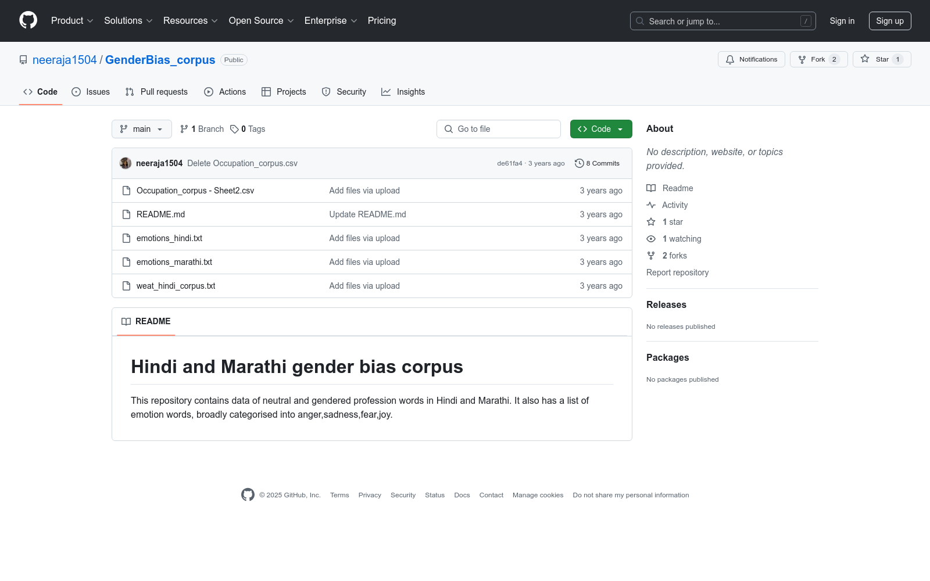This screenshot has height=581, width=930.
Task: Go to the Actions tab
Action: click(225, 92)
